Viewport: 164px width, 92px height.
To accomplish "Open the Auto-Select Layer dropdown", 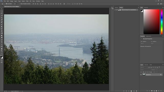I will [15, 4].
